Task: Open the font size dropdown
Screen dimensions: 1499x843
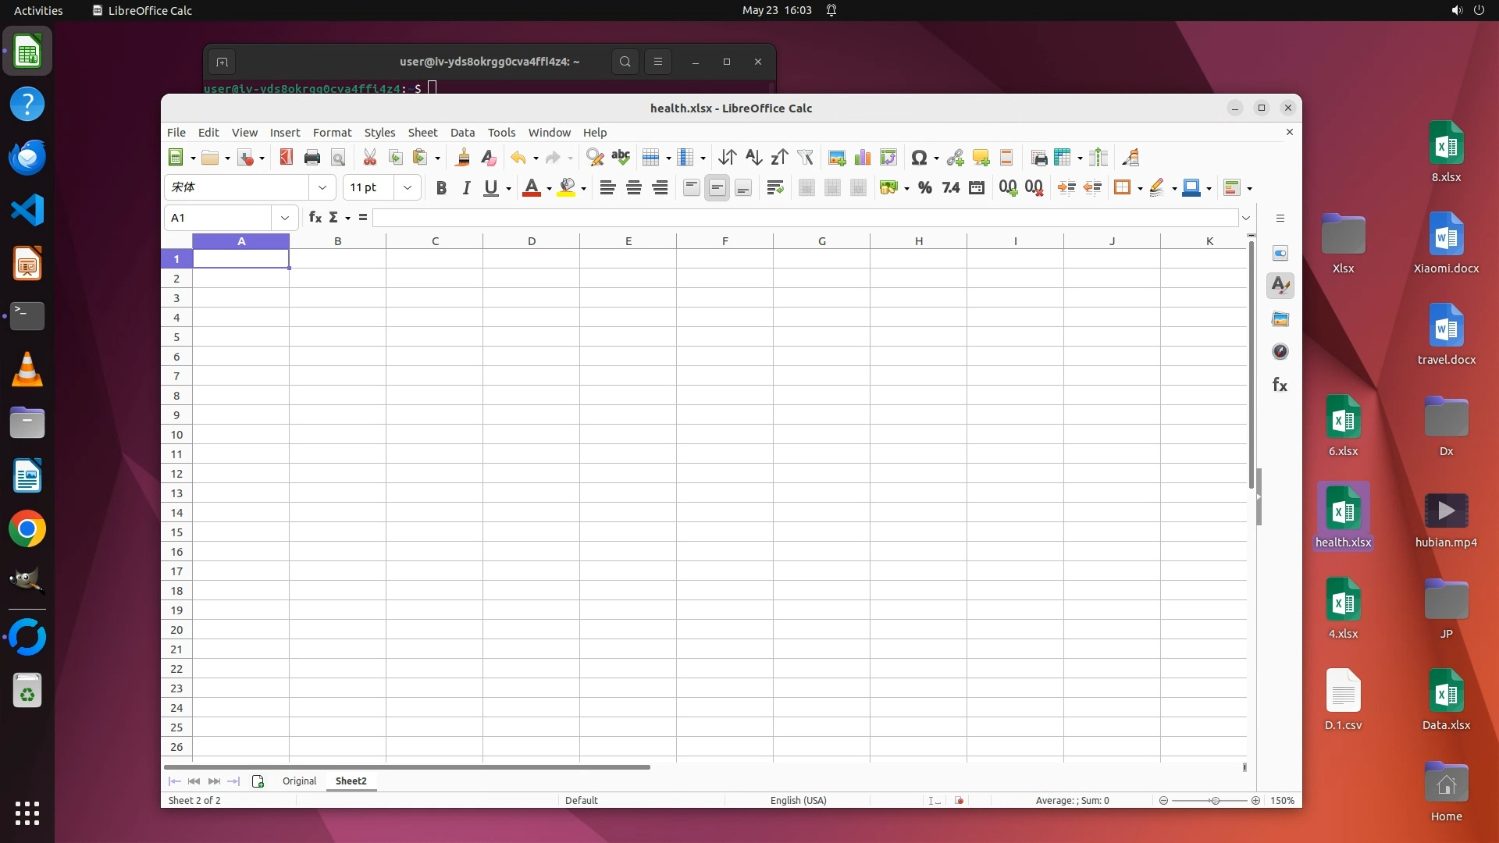Action: click(407, 187)
